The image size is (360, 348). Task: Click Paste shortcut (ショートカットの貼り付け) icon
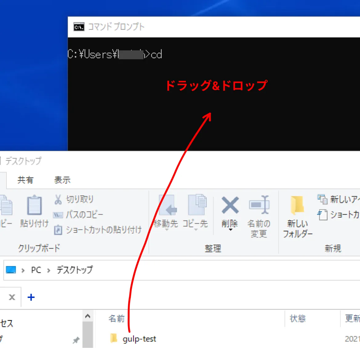pos(58,230)
